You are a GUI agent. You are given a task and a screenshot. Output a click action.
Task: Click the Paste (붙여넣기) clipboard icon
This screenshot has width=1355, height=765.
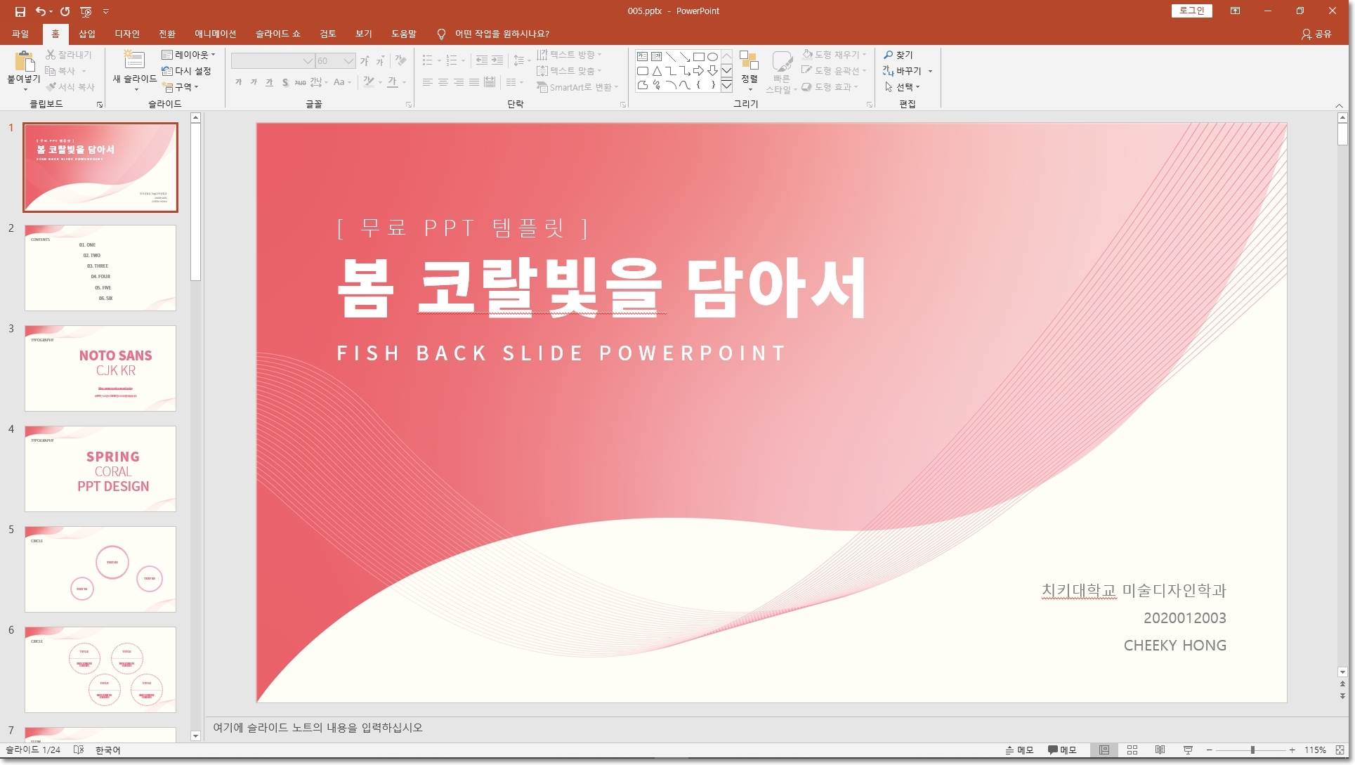24,61
